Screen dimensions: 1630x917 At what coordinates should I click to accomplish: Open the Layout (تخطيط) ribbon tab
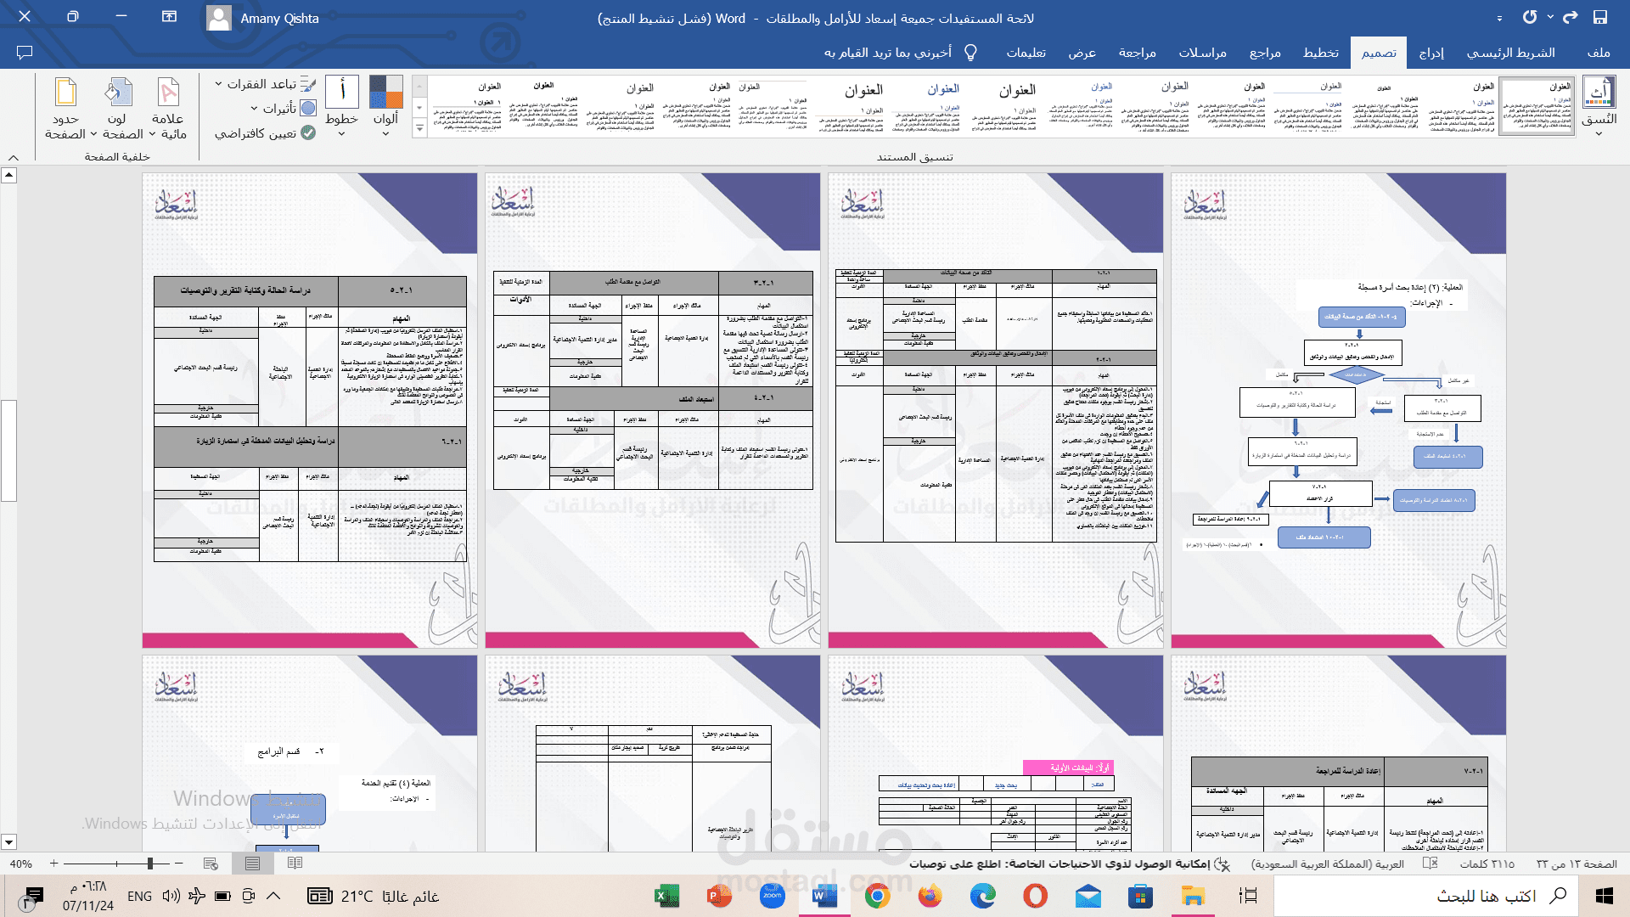[1321, 53]
